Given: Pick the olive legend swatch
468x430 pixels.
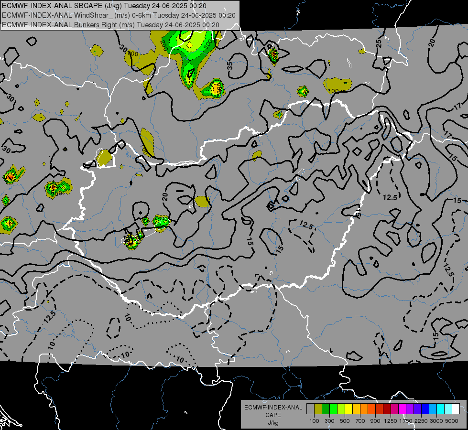Looking at the screenshot, I should point(318,409).
